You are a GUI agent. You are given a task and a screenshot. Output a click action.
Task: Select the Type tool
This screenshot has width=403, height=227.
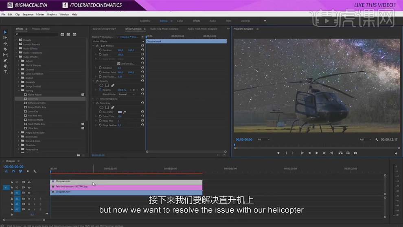(5, 72)
